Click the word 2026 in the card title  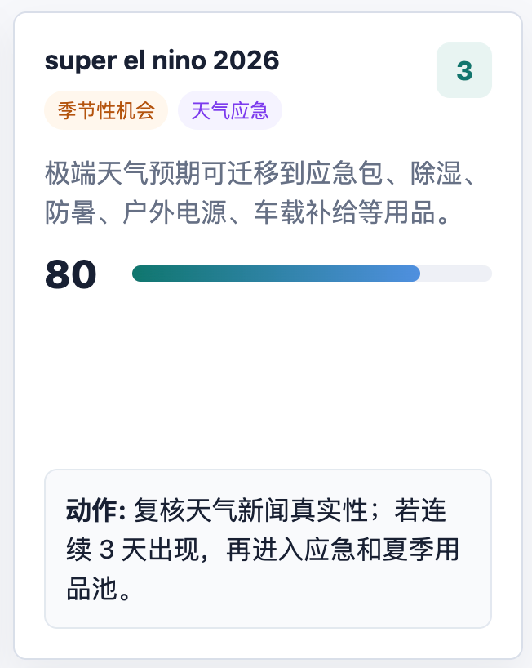coord(246,60)
